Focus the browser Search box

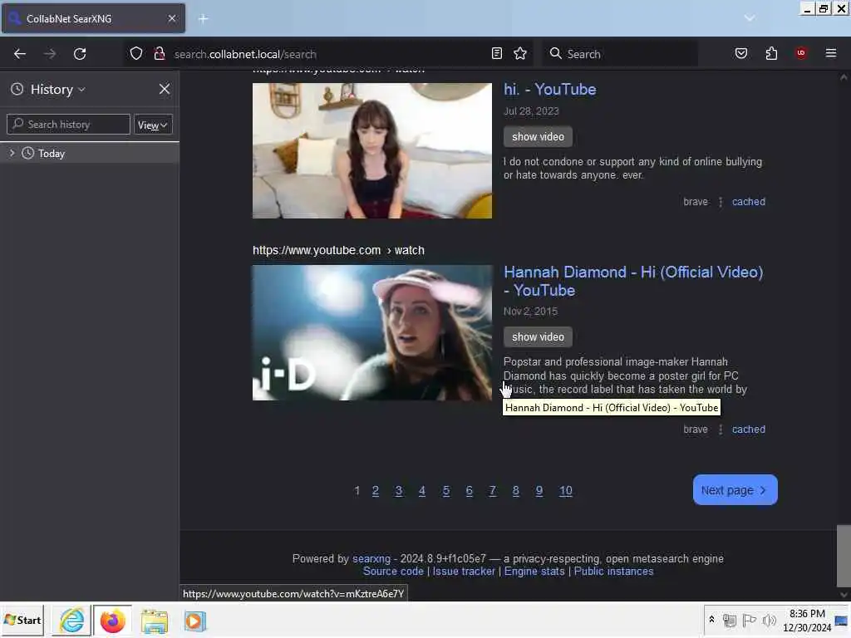pyautogui.click(x=620, y=54)
